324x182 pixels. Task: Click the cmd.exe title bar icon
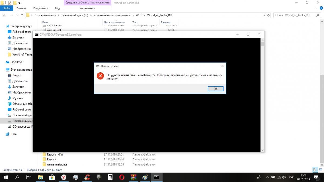[36, 35]
